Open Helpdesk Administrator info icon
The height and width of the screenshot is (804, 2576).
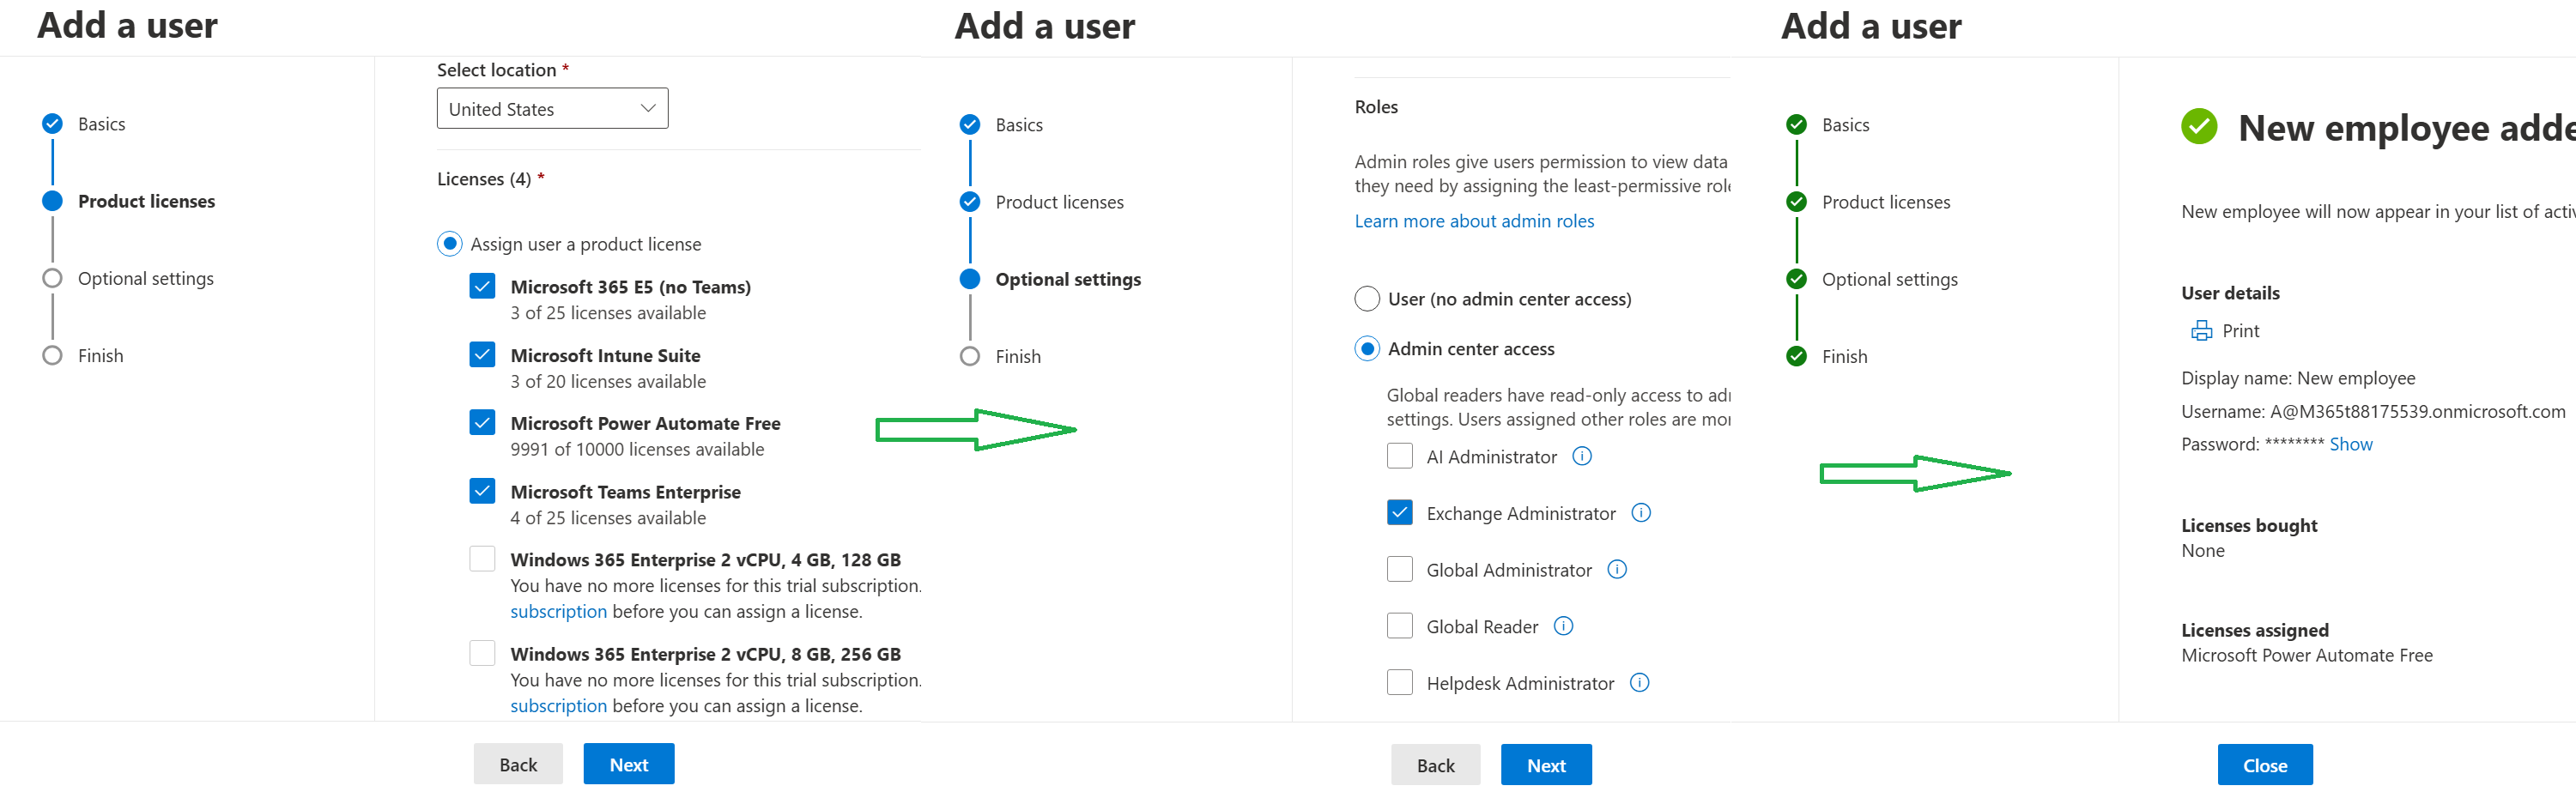(1640, 683)
